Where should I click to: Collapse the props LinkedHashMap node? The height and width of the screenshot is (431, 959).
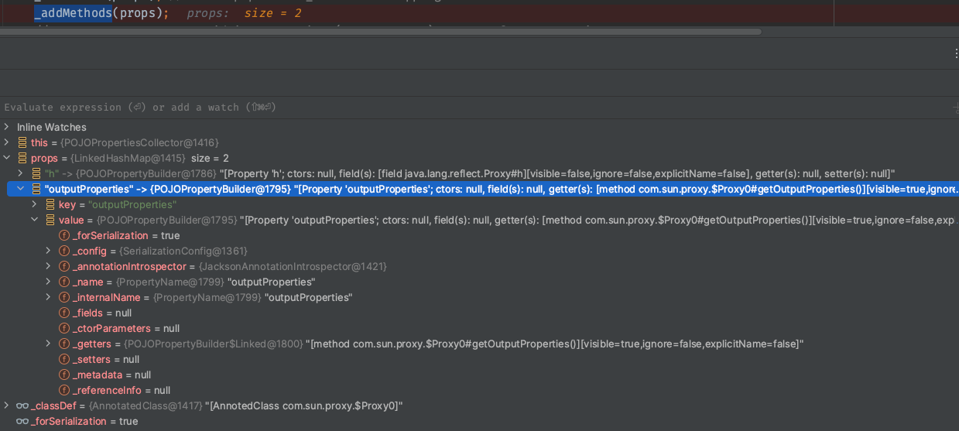[7, 158]
